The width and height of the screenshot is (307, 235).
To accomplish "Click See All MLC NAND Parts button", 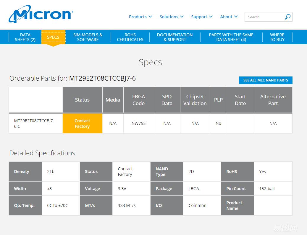I will pyautogui.click(x=266, y=80).
